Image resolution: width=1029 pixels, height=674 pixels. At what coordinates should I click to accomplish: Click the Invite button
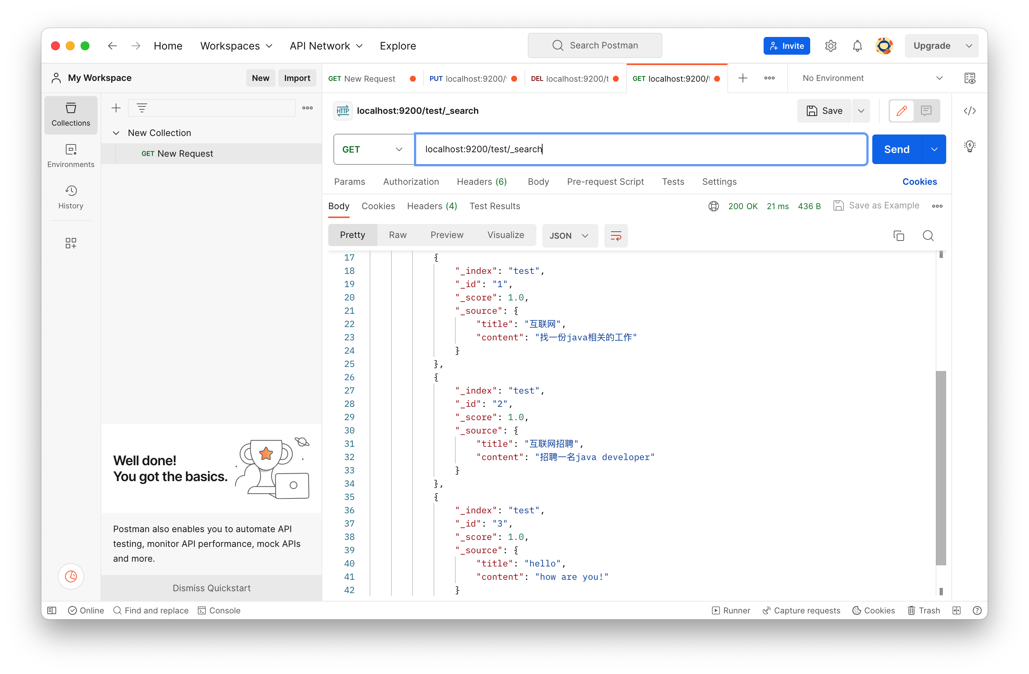click(787, 45)
